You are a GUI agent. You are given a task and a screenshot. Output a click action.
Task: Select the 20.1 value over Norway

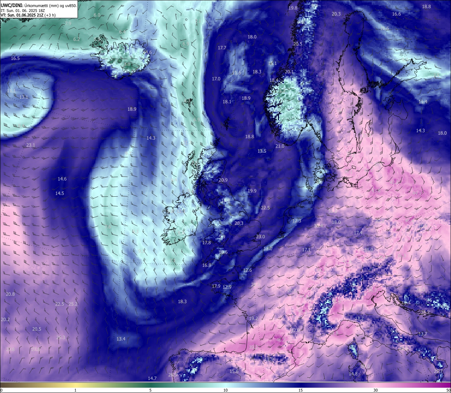(289, 72)
